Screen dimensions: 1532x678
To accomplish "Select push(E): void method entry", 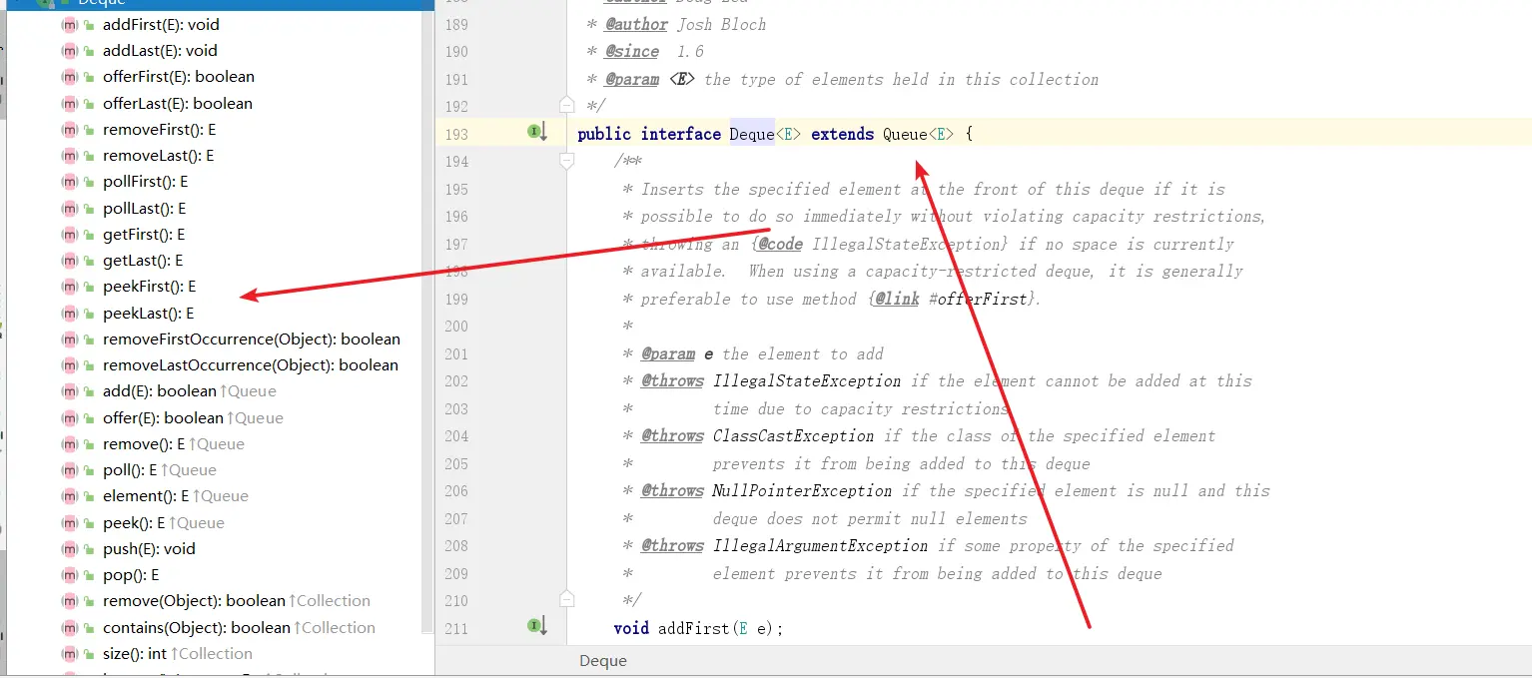I will (149, 548).
